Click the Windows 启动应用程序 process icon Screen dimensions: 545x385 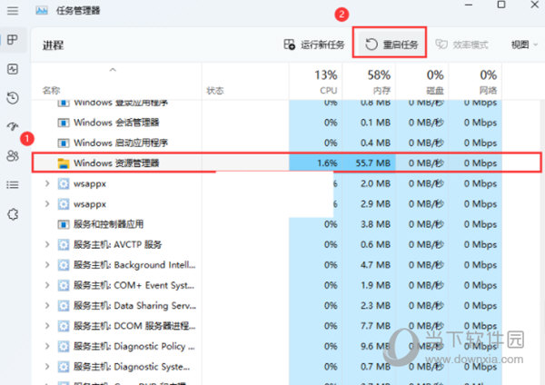point(64,143)
